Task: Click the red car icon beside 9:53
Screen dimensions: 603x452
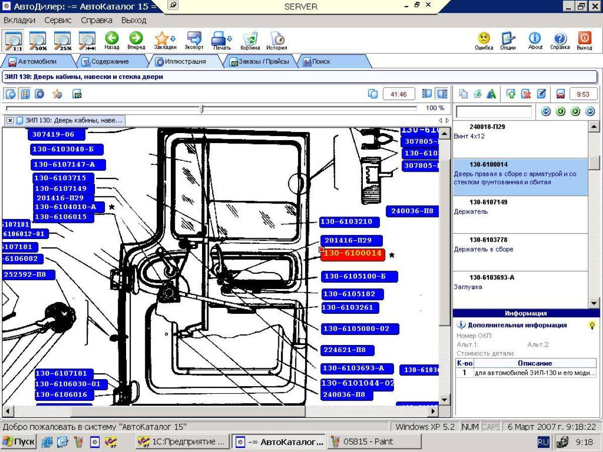Action: [561, 93]
